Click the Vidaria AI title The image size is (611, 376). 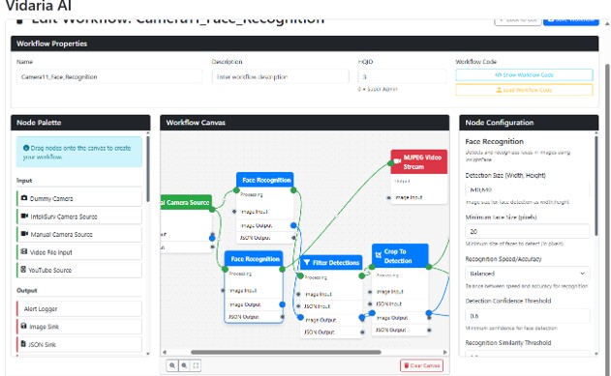pos(38,6)
